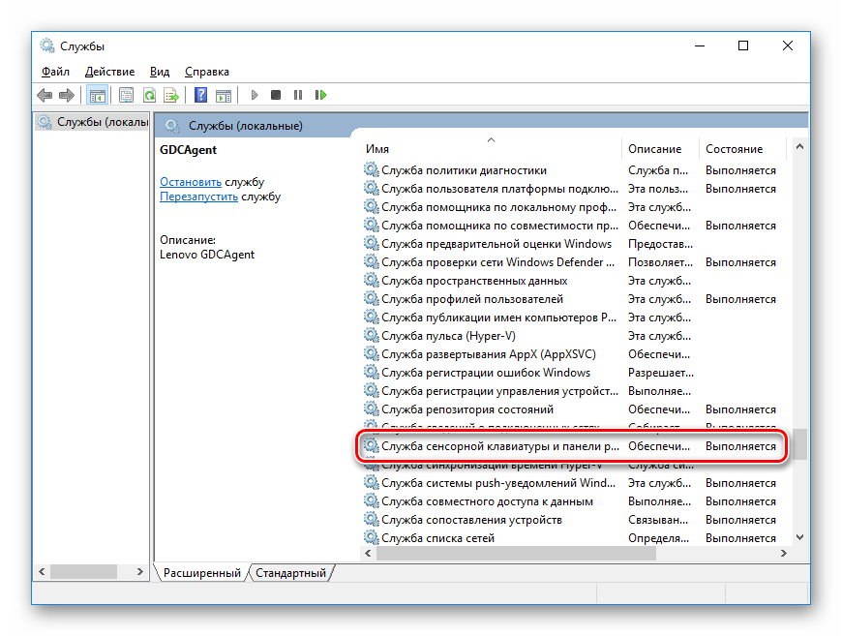Image resolution: width=842 pixels, height=636 pixels.
Task: Switch to the Стандартный tab
Action: (x=290, y=573)
